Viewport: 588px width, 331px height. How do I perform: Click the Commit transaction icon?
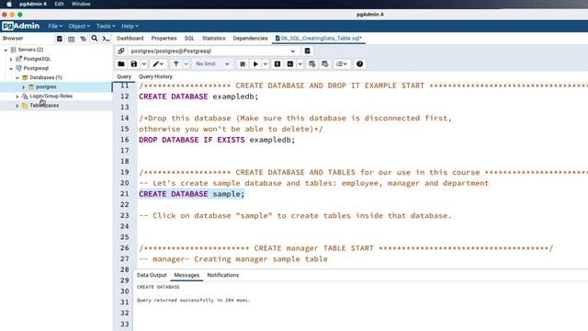[312, 64]
